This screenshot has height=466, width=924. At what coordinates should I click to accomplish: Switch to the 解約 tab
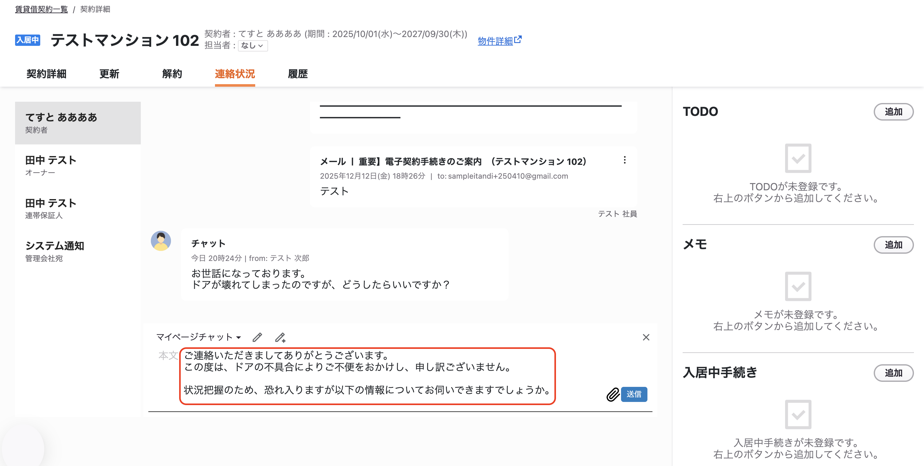pos(172,74)
